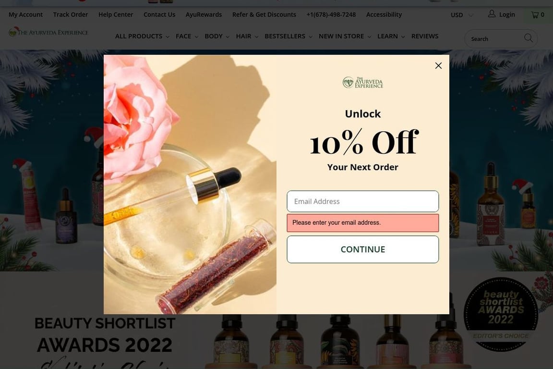
Task: Expand the FACE category menu
Action: (187, 36)
